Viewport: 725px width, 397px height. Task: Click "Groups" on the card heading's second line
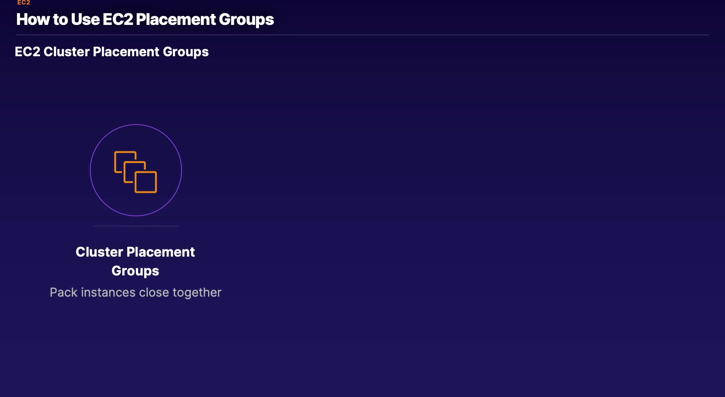click(135, 271)
